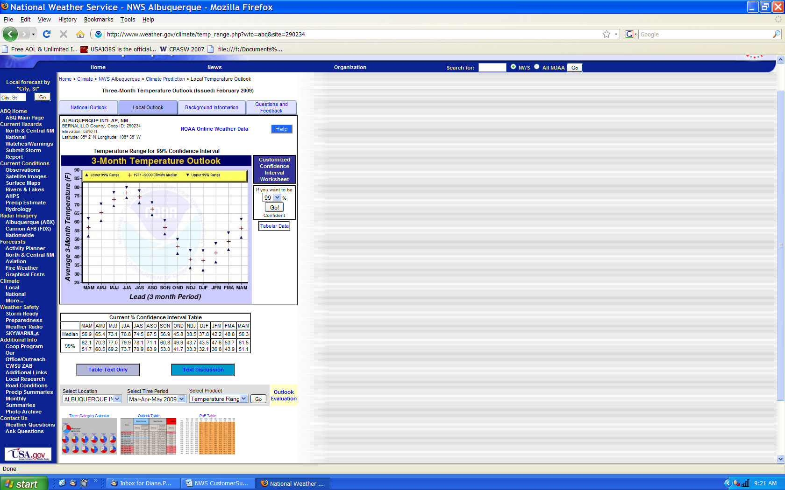Click the network icon in system tray
This screenshot has width=785, height=490.
tap(746, 483)
